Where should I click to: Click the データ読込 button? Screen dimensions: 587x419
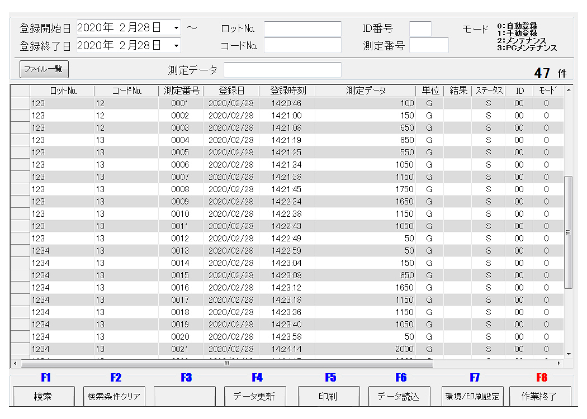(399, 396)
